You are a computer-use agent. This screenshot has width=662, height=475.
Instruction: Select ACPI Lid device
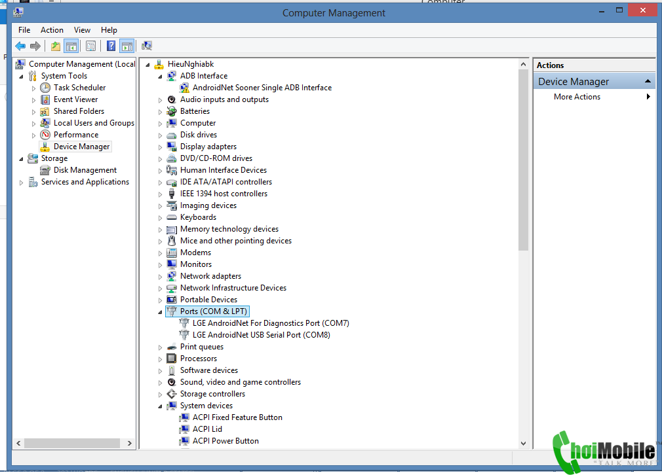tap(207, 429)
